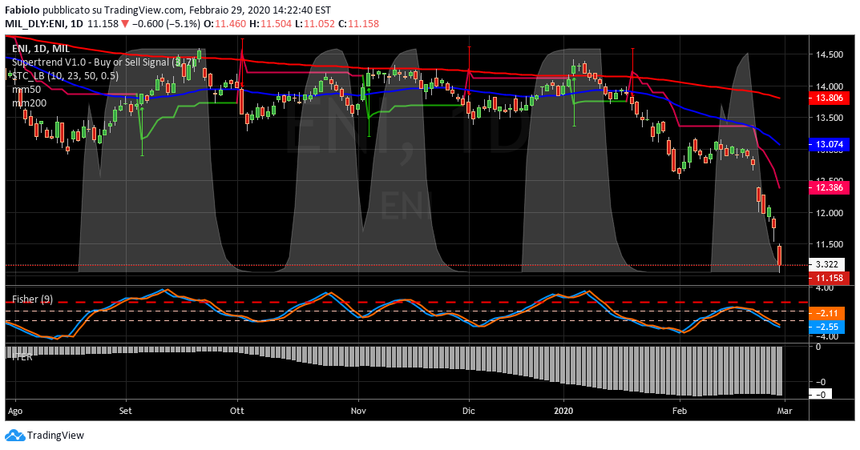This screenshot has height=450, width=860.
Task: Click the mm200 price label 13.806
Action: tap(830, 98)
